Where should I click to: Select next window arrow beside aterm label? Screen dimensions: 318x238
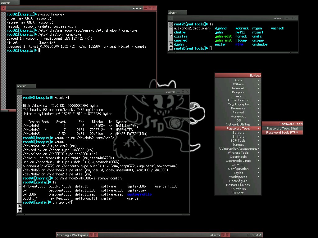(x=228, y=235)
